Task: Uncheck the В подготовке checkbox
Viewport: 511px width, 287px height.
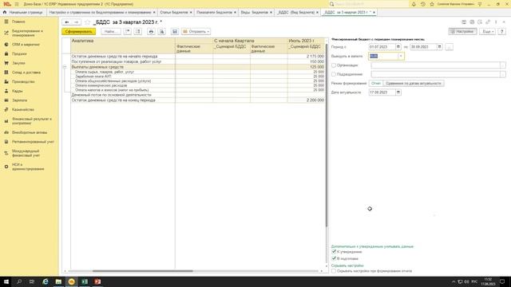Action: point(334,258)
